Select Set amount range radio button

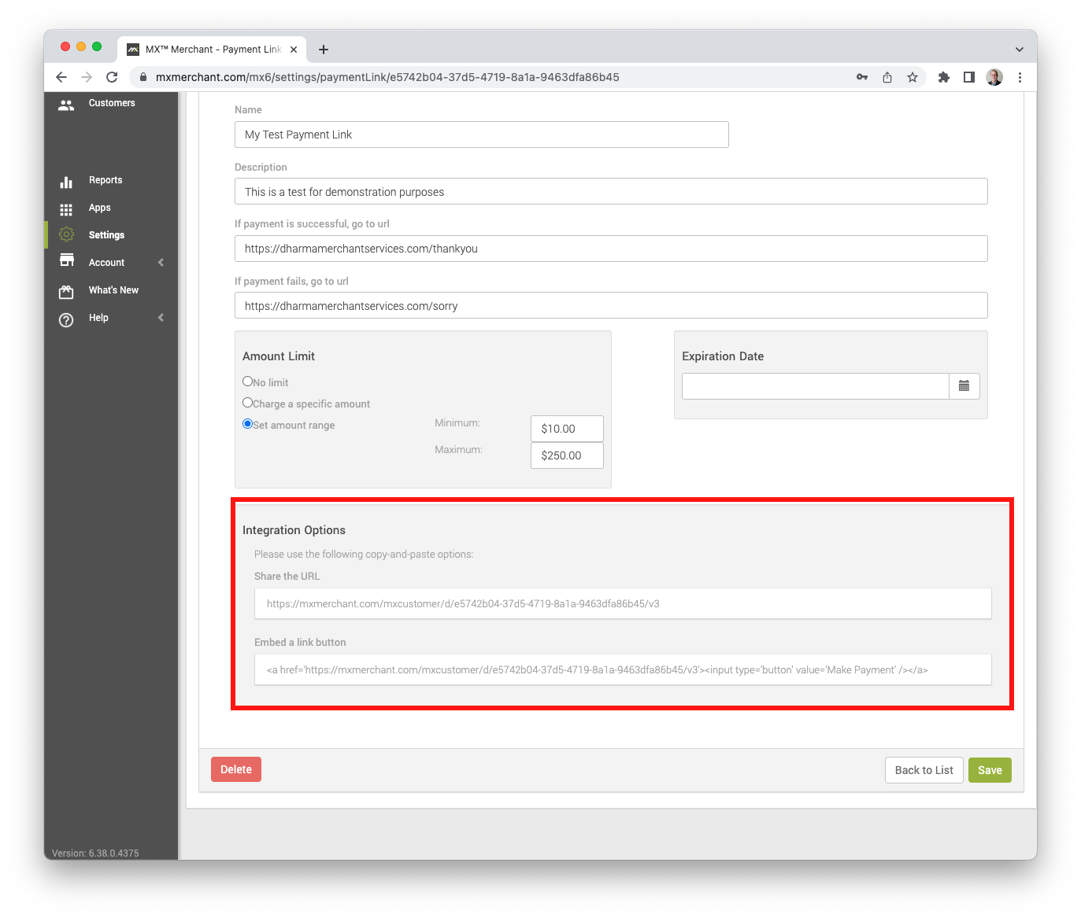pyautogui.click(x=248, y=424)
